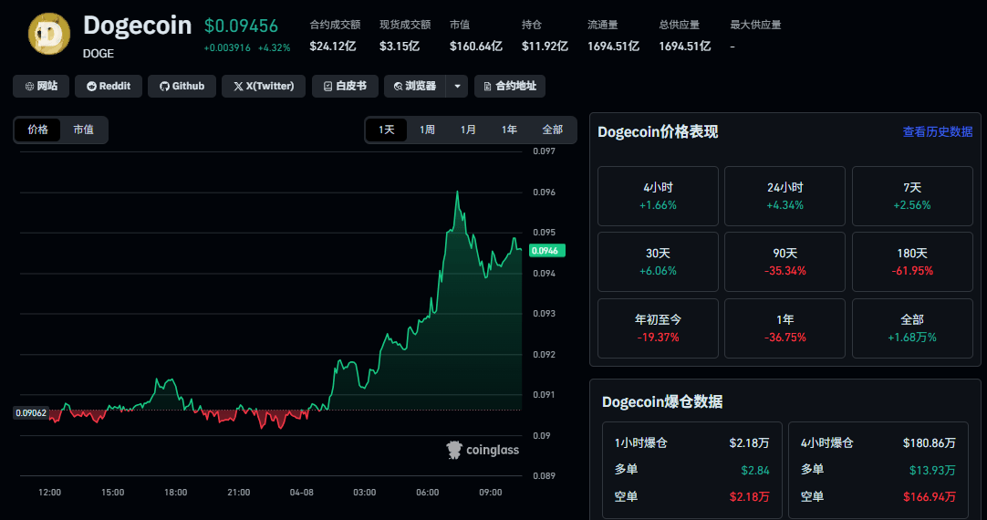Open the 网站 website link
The height and width of the screenshot is (520, 987).
(x=41, y=86)
